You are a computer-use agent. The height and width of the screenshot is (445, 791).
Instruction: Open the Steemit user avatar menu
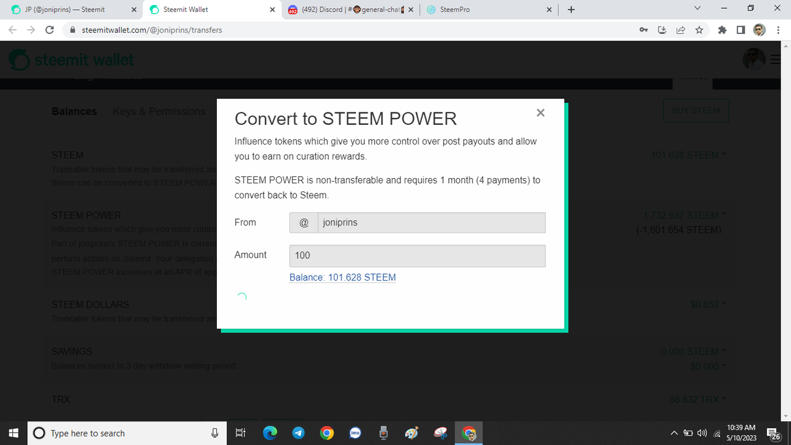(x=754, y=60)
